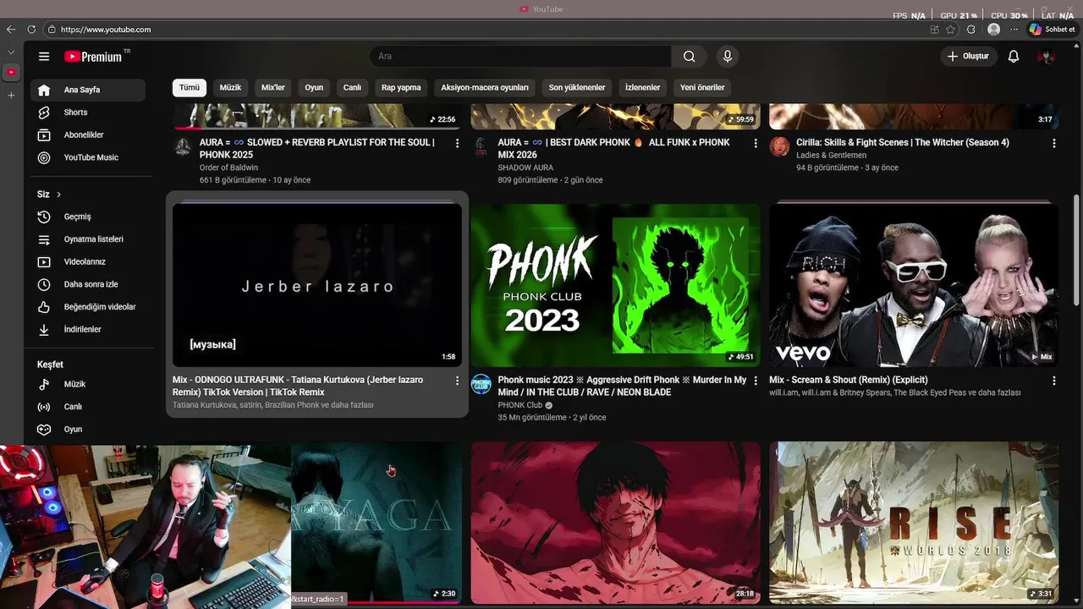The image size is (1083, 609).
Task: Open Ana Sayfa in the sidebar
Action: (88, 90)
